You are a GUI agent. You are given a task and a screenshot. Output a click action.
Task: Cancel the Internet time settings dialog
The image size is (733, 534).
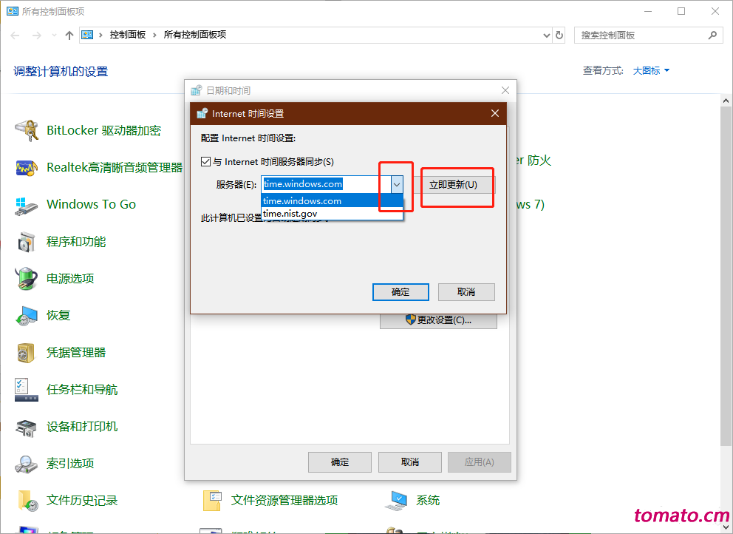pos(466,292)
